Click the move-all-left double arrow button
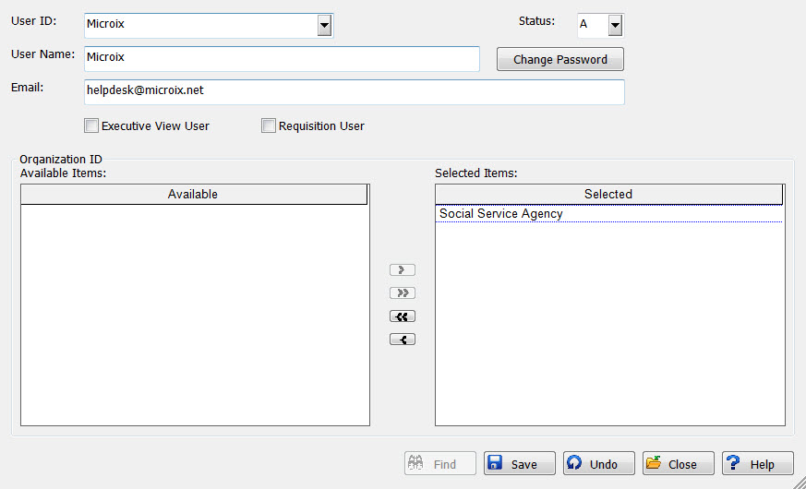This screenshot has height=489, width=806. coord(403,316)
